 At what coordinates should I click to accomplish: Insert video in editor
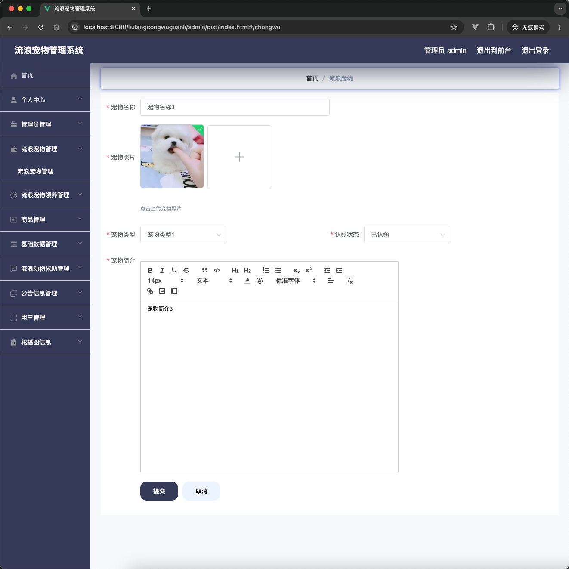pos(174,291)
